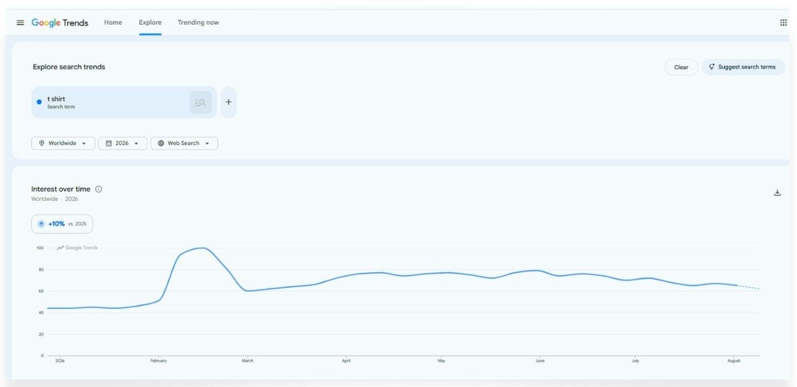Click the compare search term icon
Screen dimensions: 797x387
[200, 102]
